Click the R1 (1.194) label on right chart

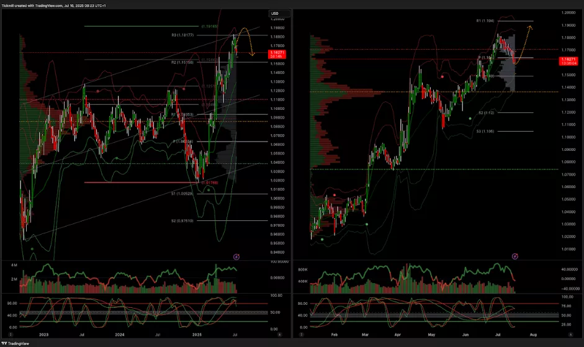(485, 20)
